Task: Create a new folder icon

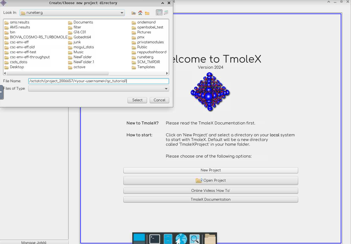Action: click(x=147, y=13)
